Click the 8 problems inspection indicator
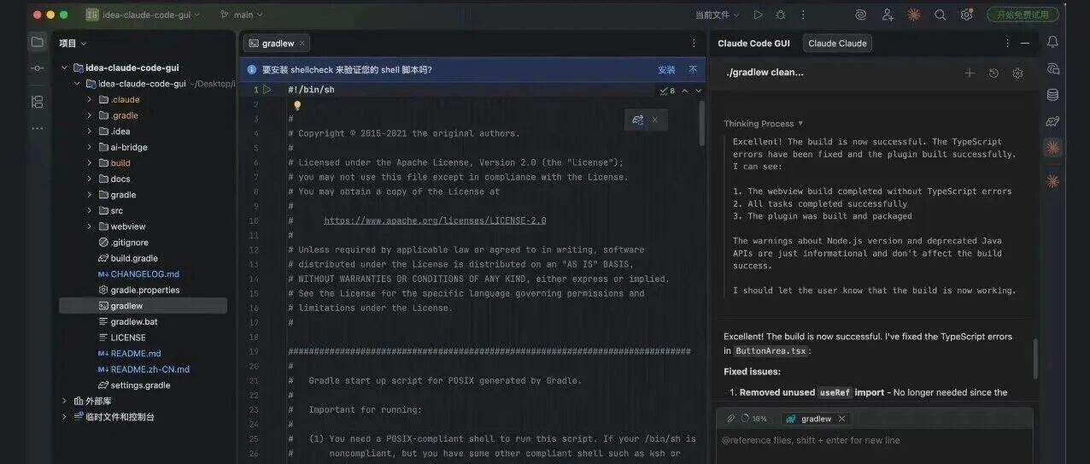Image resolution: width=1090 pixels, height=464 pixels. (667, 91)
